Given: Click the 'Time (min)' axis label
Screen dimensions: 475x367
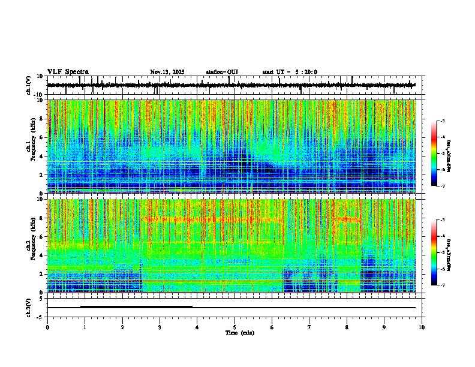Looking at the screenshot, I should pyautogui.click(x=240, y=333).
